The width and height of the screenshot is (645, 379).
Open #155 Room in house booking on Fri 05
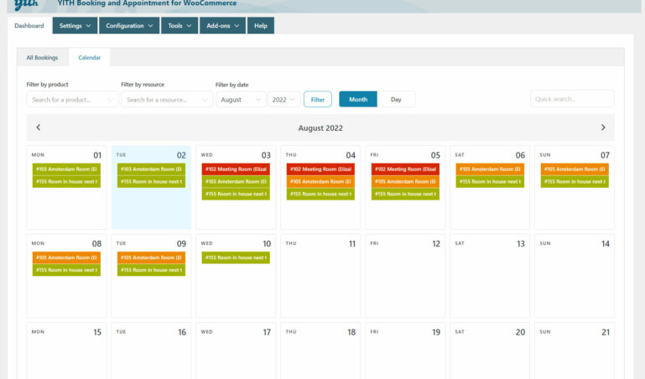tap(405, 194)
